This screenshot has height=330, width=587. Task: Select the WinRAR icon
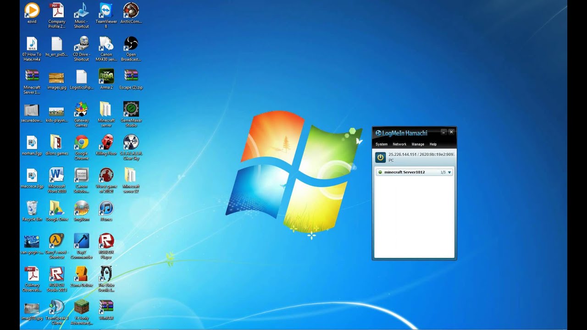click(x=106, y=307)
